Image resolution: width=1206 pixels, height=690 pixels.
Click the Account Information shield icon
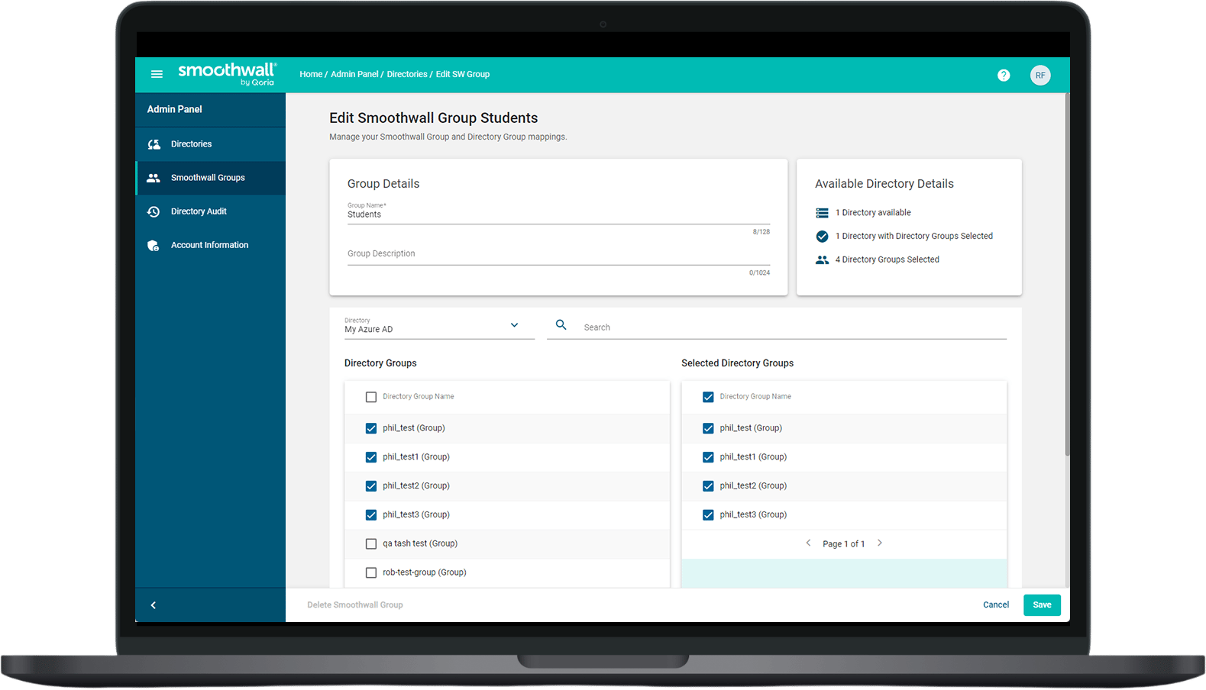pyautogui.click(x=154, y=245)
